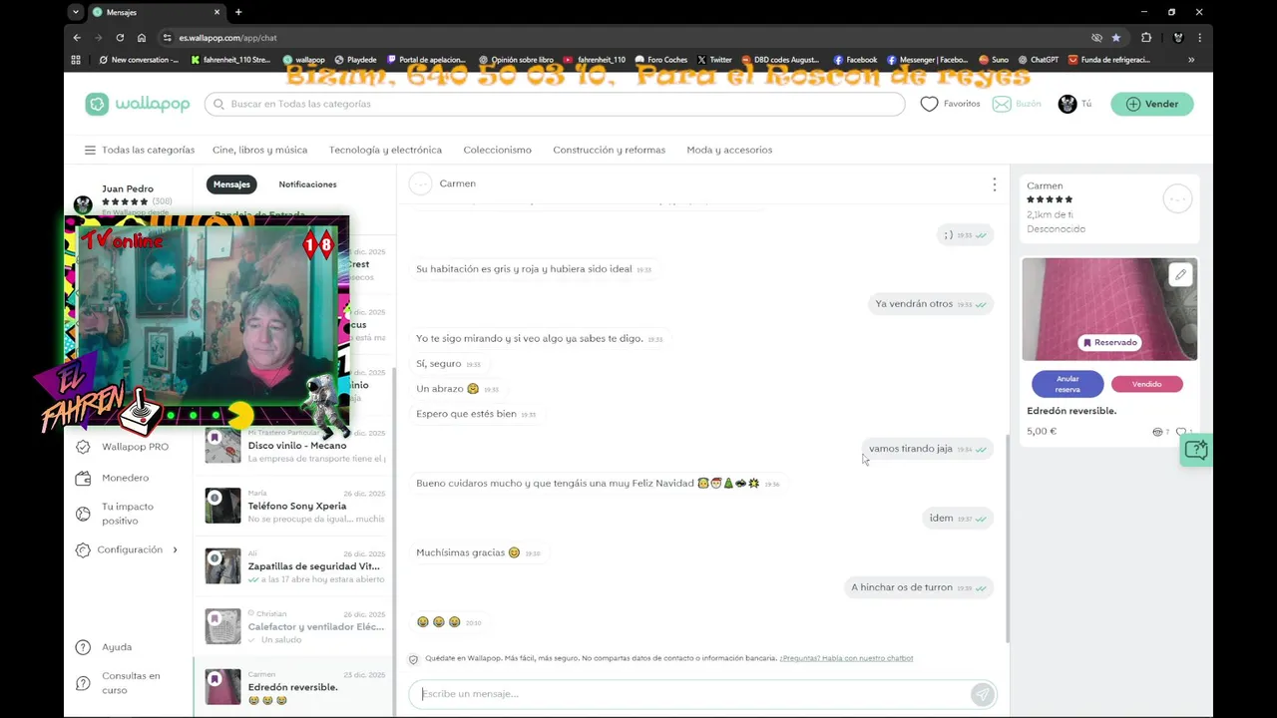Open Coleccionismo category
The height and width of the screenshot is (718, 1277).
pyautogui.click(x=497, y=150)
